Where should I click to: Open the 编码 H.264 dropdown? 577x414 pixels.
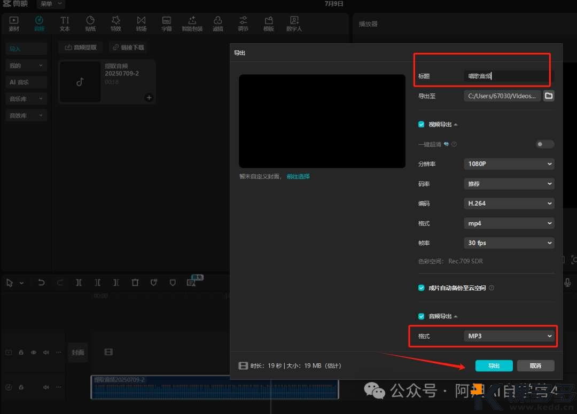pyautogui.click(x=509, y=204)
